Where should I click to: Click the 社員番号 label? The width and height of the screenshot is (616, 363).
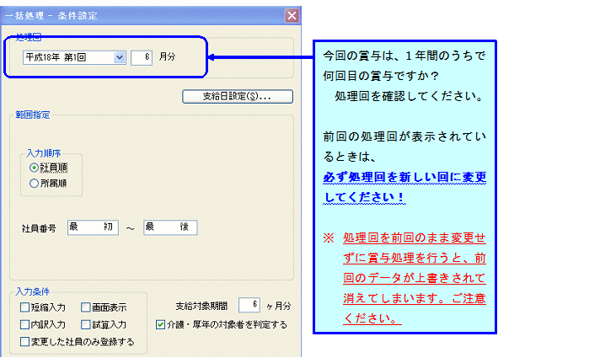pyautogui.click(x=39, y=228)
